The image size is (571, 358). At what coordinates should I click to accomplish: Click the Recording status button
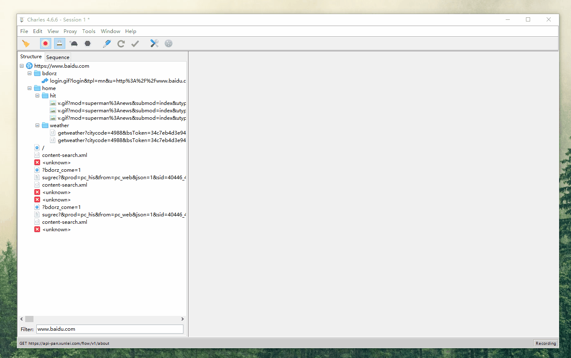tap(546, 343)
